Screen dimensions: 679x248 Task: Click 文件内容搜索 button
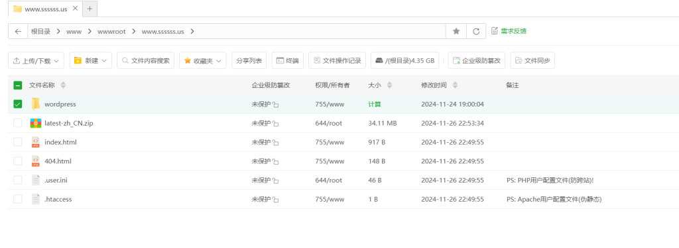(145, 60)
